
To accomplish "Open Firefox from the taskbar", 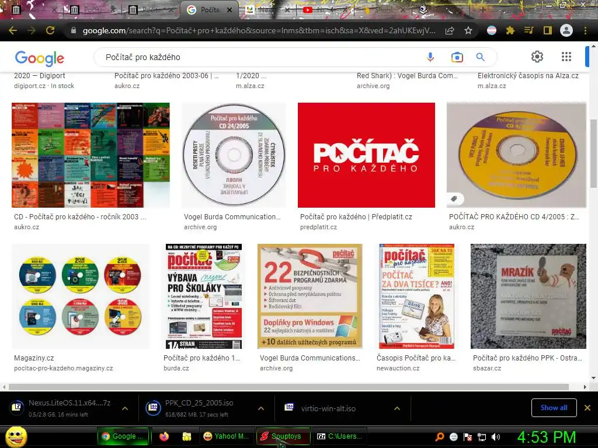I will click(164, 436).
